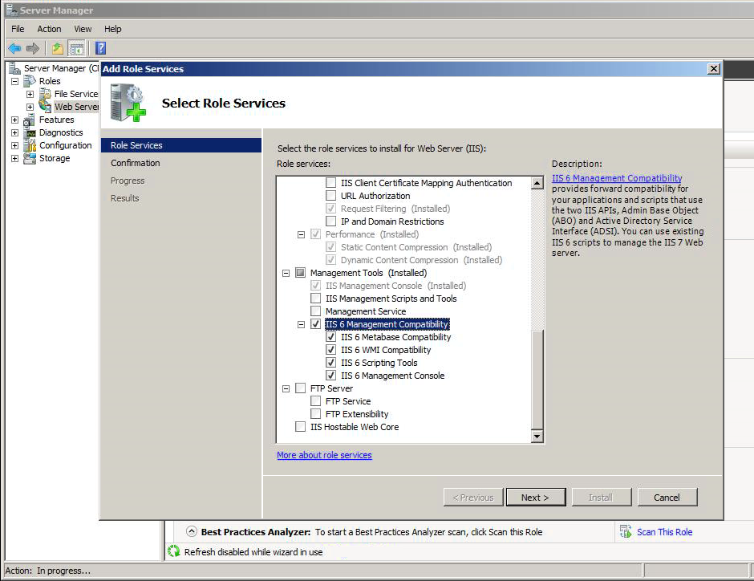754x581 pixels.
Task: Open the More about role services link
Action: (x=324, y=455)
